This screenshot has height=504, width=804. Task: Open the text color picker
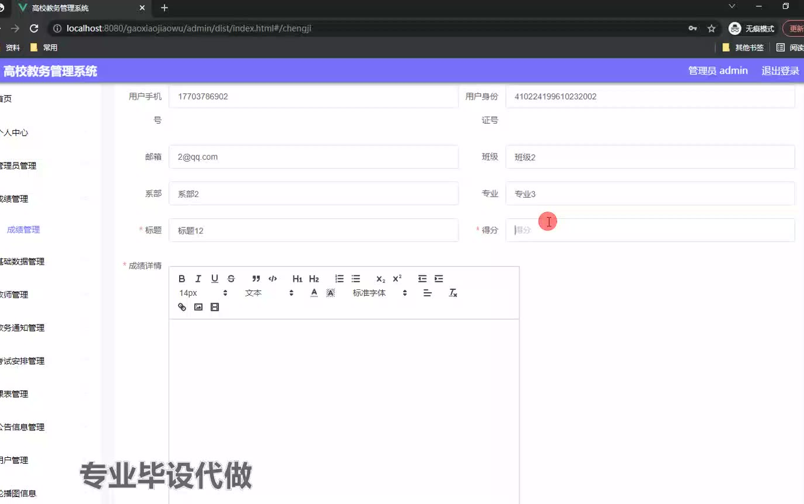(314, 293)
